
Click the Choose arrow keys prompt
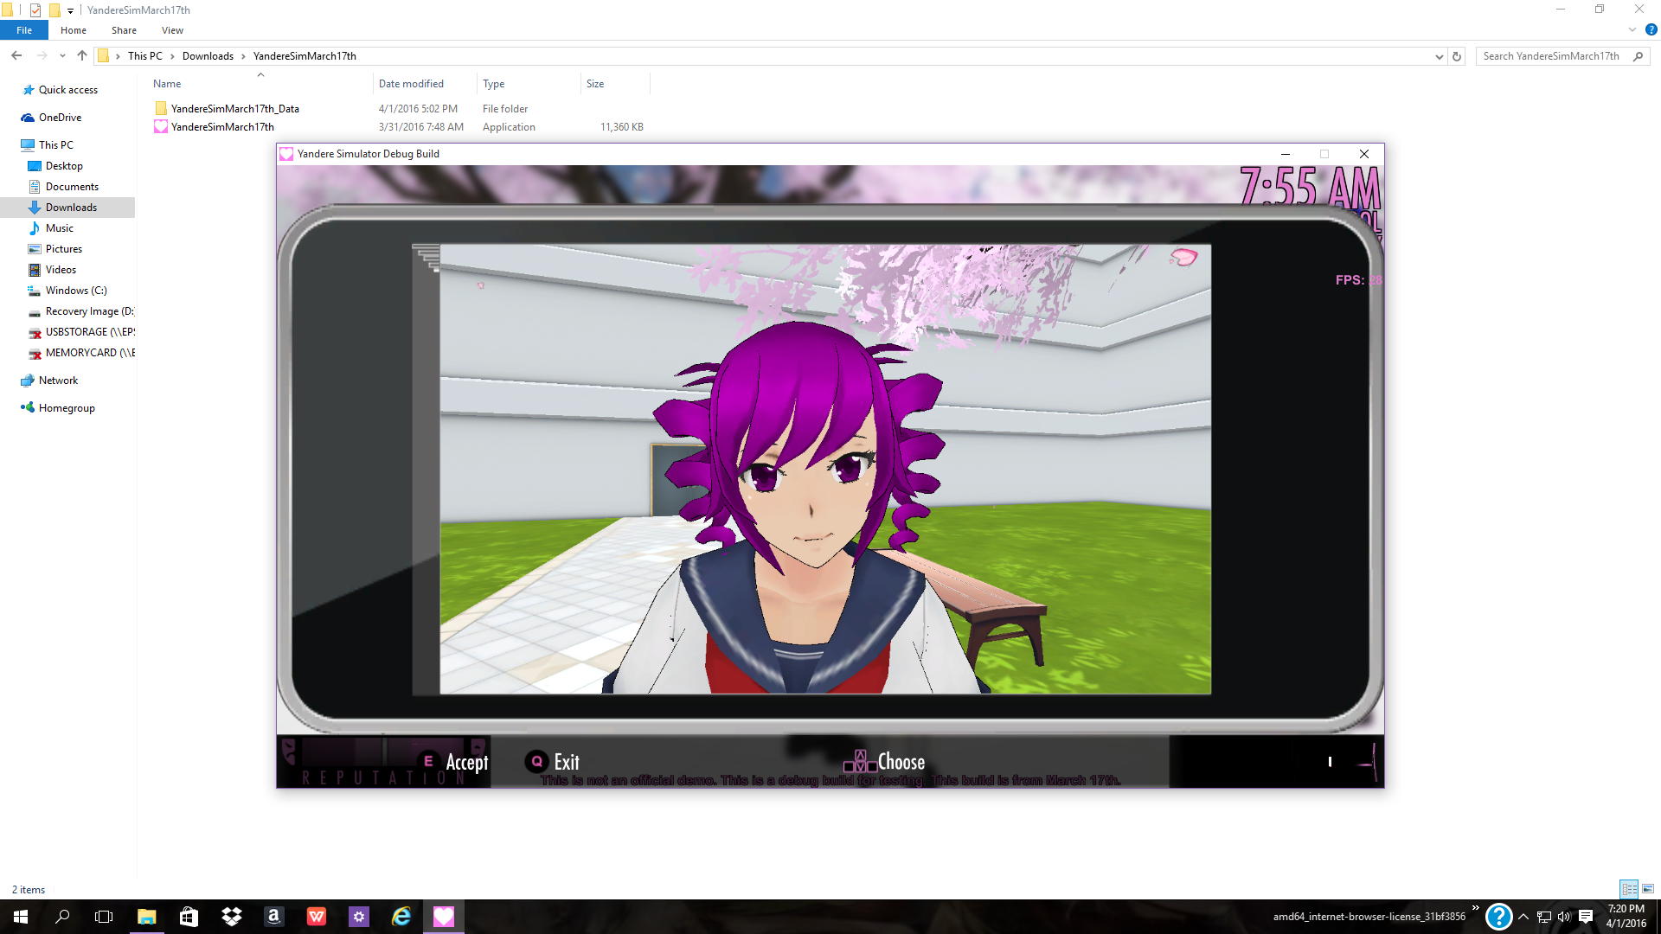coord(885,762)
